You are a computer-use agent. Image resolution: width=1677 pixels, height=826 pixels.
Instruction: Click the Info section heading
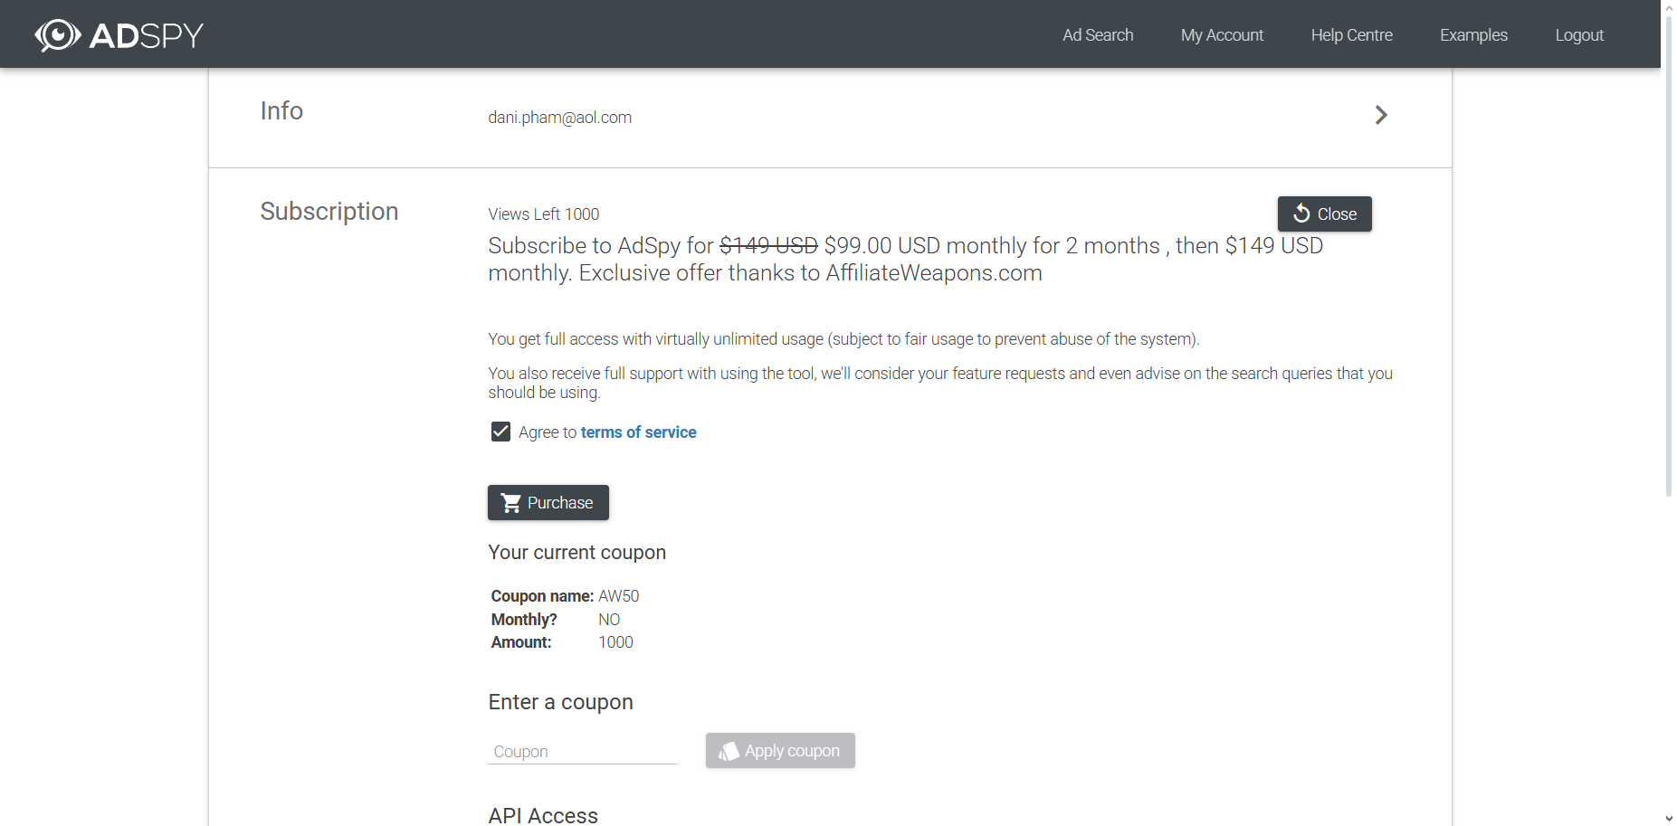(281, 110)
